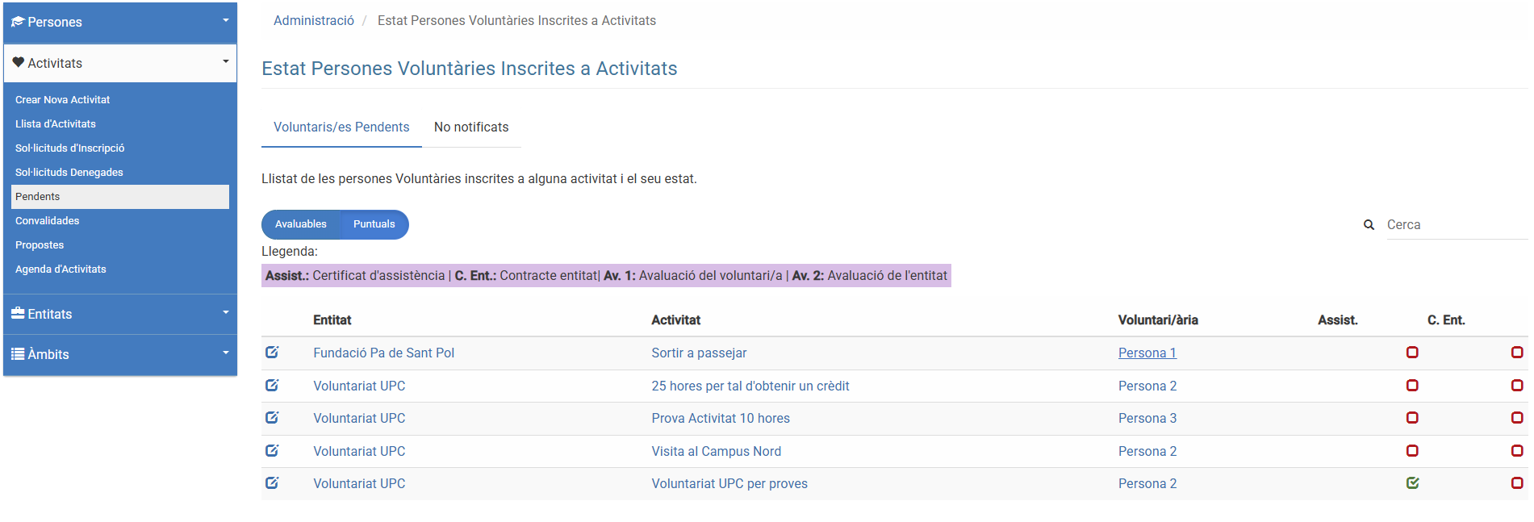
Task: Uncheck the green Assist. checkmark for Voluntariat UPC per proves
Action: (x=1412, y=483)
